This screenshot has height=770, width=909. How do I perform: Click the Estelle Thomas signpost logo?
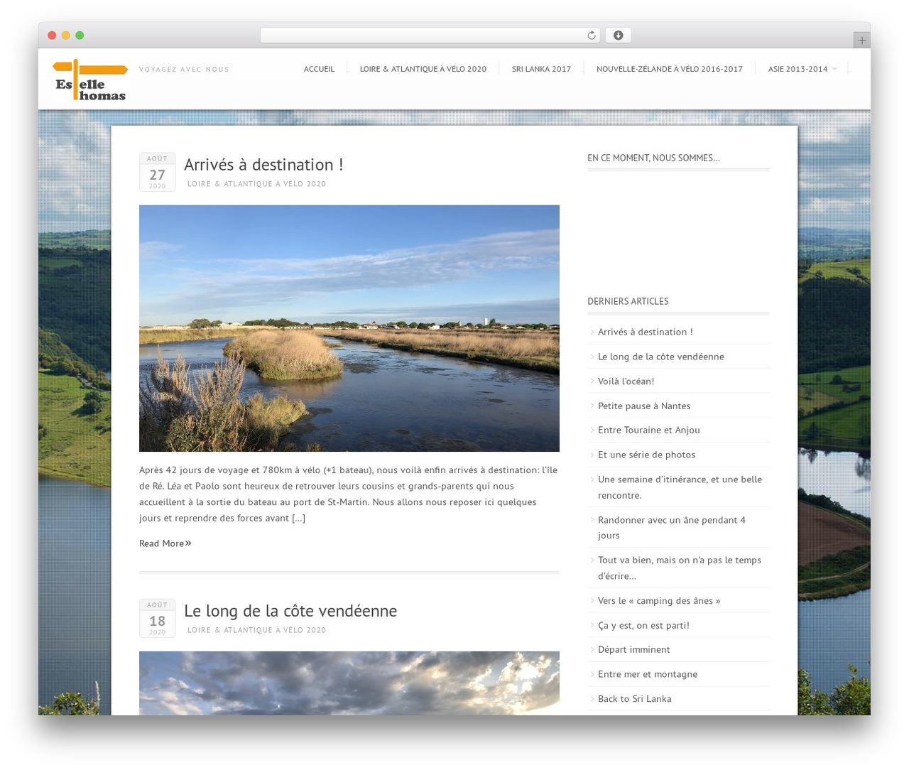point(90,80)
